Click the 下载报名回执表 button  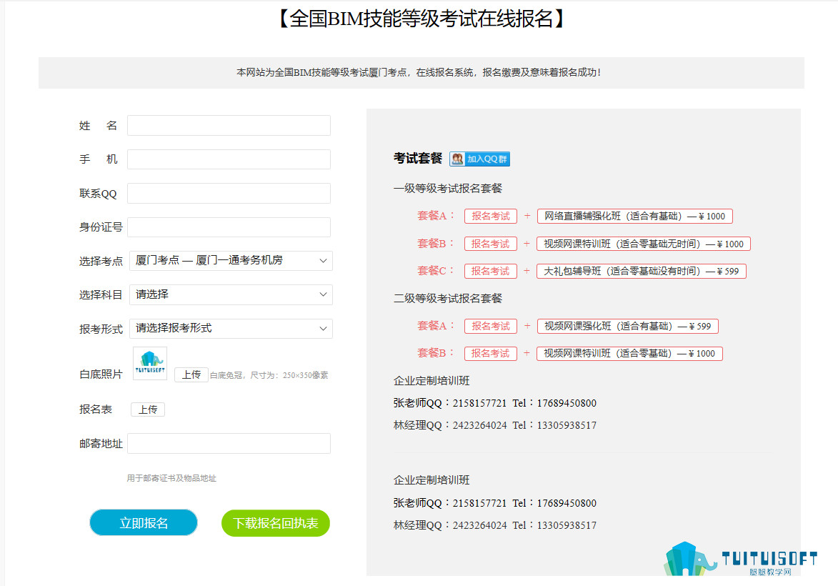coord(276,523)
